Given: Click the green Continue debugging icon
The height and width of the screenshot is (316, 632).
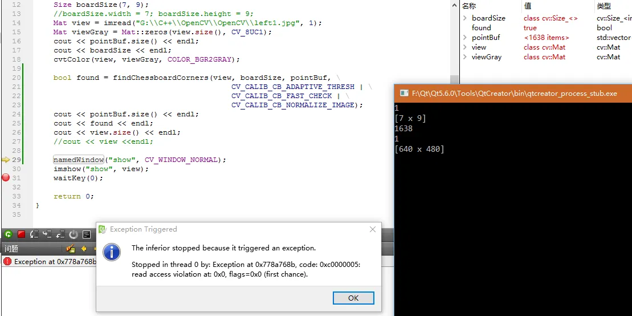Looking at the screenshot, I should (8, 234).
